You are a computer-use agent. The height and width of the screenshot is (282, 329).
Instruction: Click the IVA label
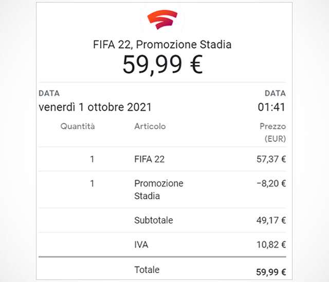point(141,246)
